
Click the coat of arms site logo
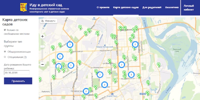tap(24, 7)
